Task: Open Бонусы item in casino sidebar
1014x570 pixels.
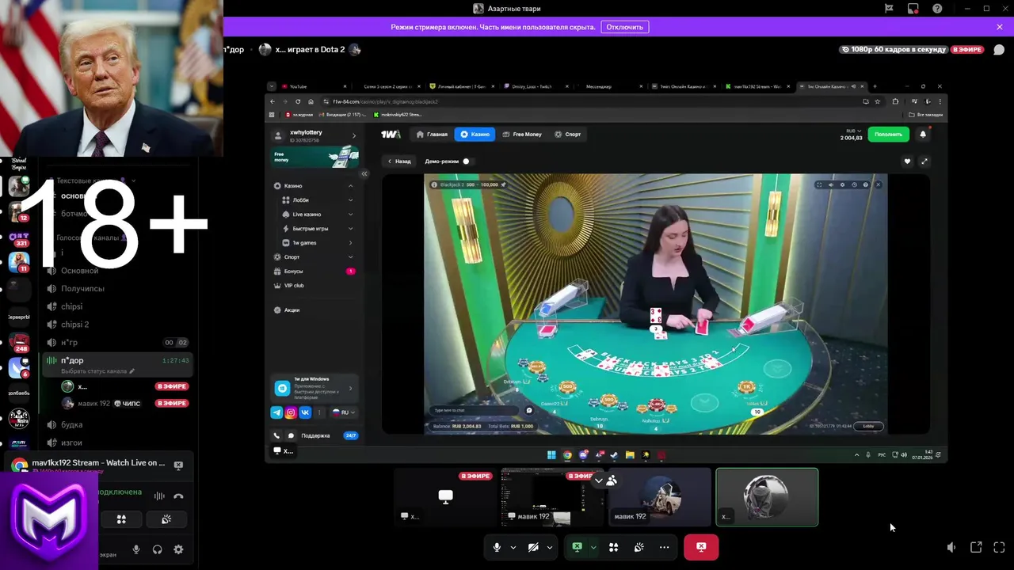Action: [x=314, y=272]
